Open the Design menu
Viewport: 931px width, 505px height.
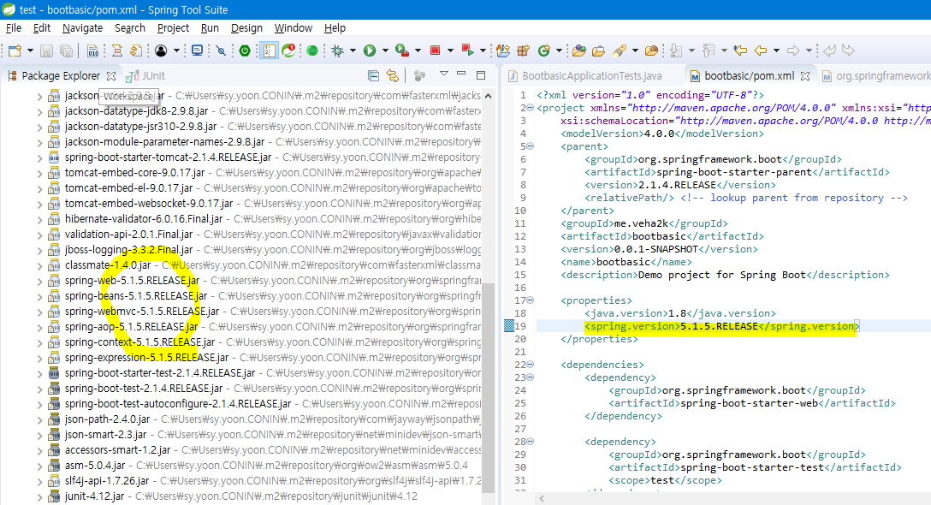coord(246,28)
